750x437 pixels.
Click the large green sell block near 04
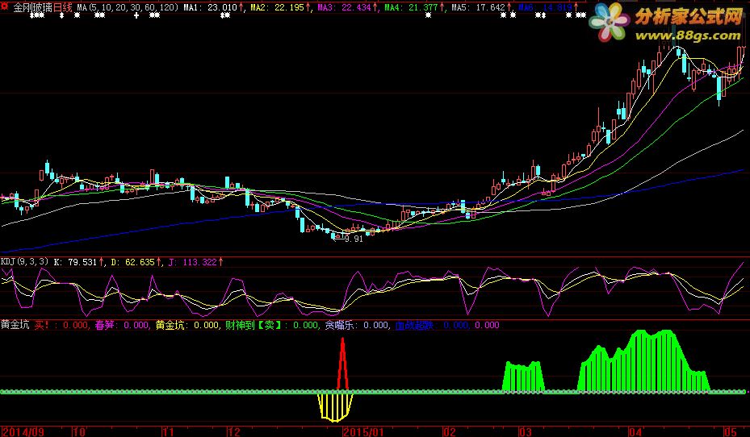[x=643, y=360]
